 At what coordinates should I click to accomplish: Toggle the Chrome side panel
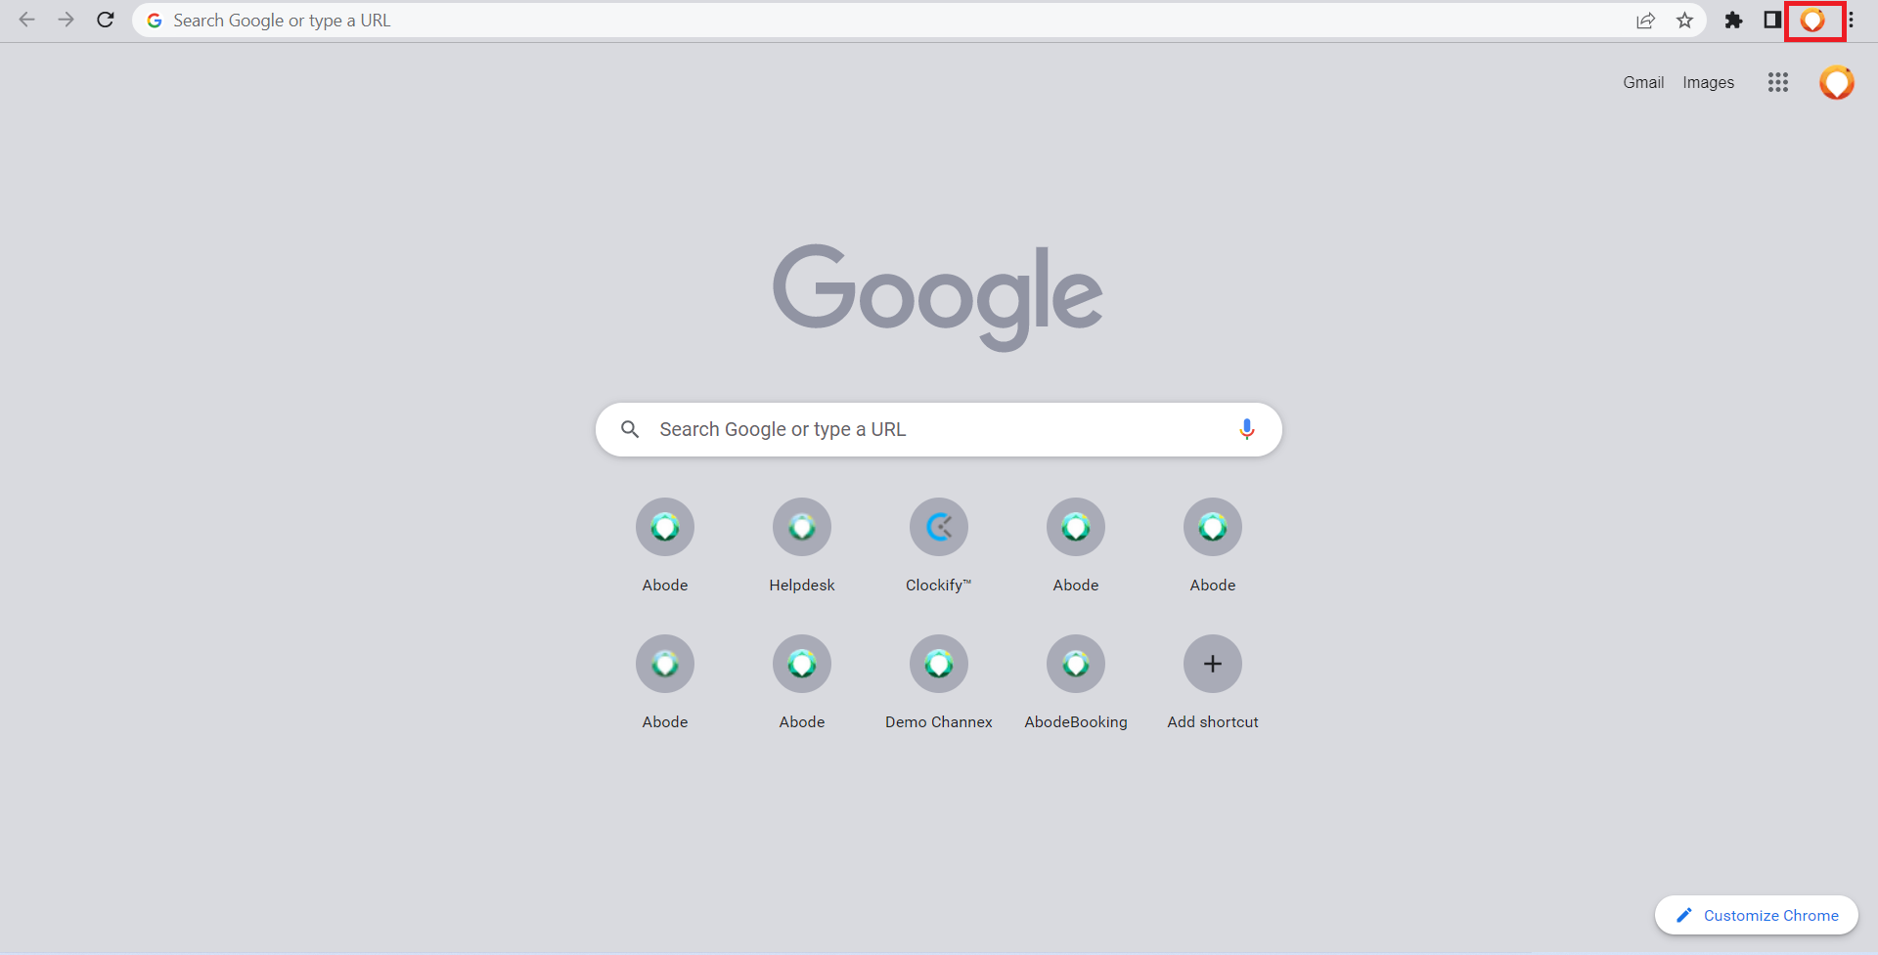pyautogui.click(x=1772, y=21)
